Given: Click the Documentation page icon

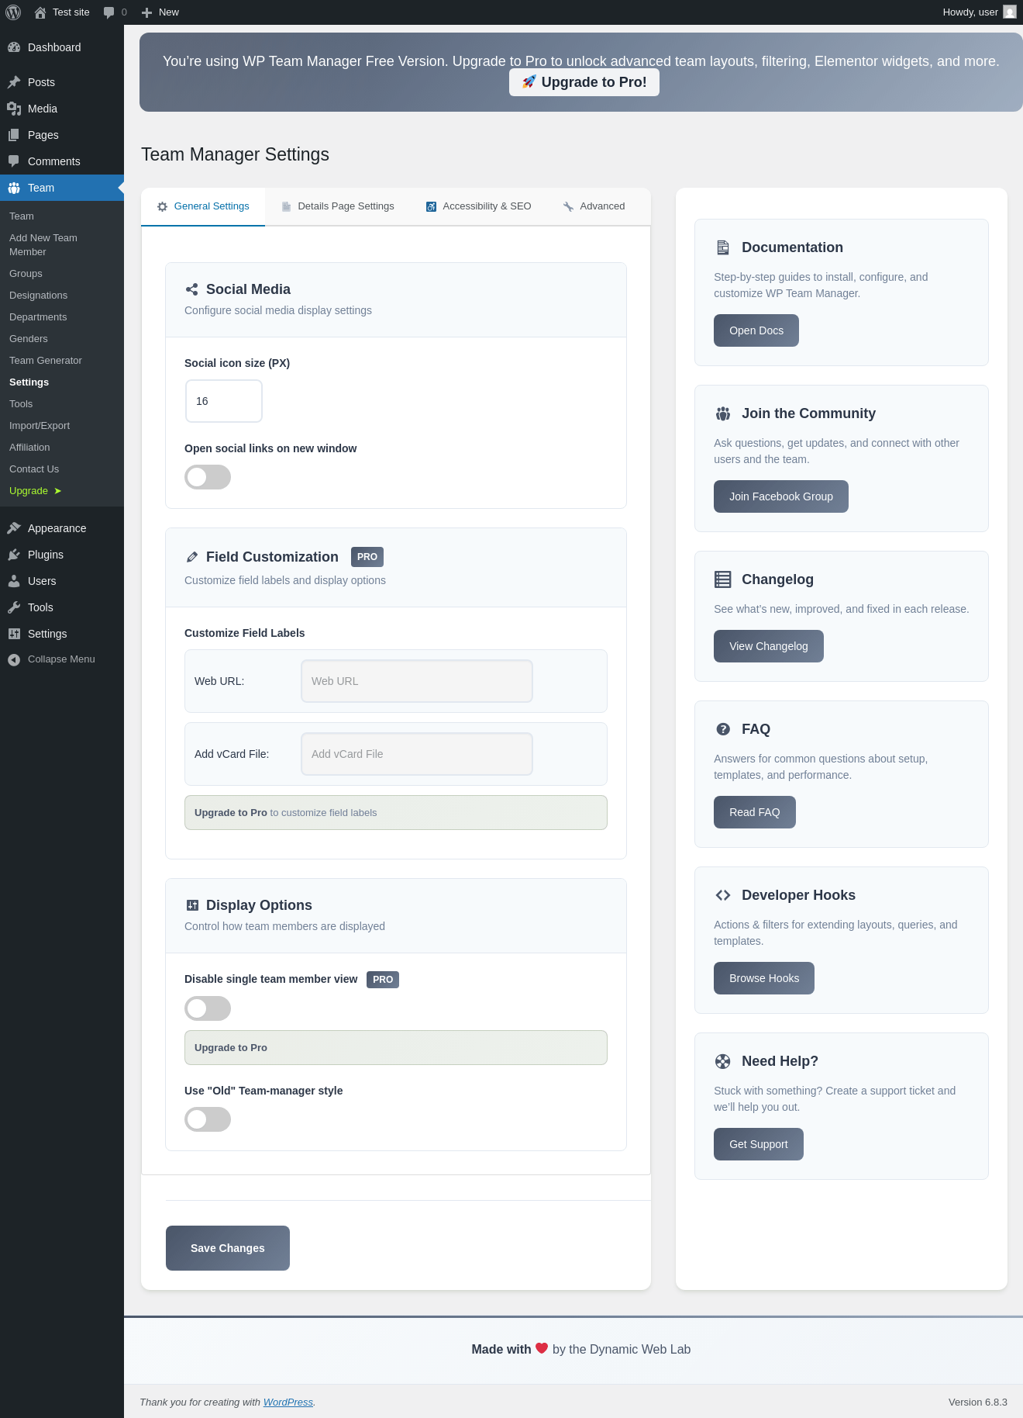Looking at the screenshot, I should [723, 247].
